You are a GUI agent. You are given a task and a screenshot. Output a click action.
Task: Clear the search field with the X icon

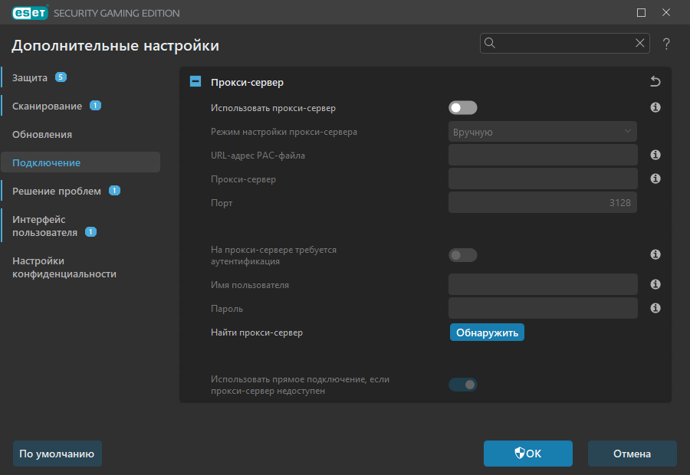640,43
